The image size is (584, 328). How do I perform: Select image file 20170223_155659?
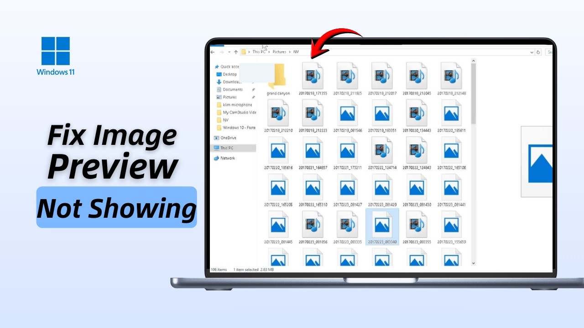451,227
